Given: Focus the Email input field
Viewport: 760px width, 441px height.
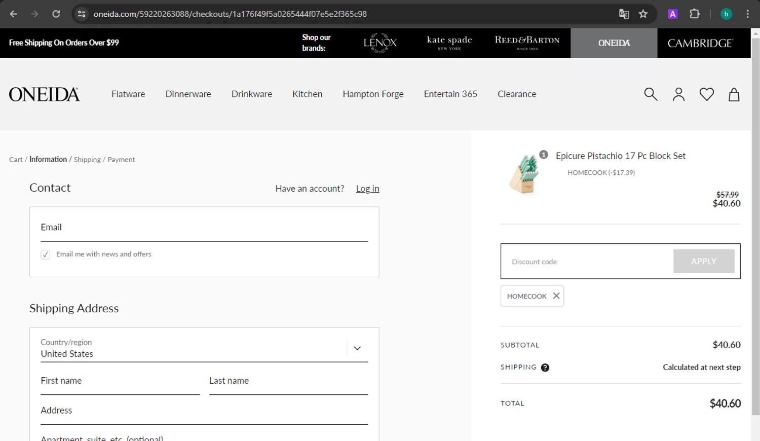Looking at the screenshot, I should click(x=204, y=228).
